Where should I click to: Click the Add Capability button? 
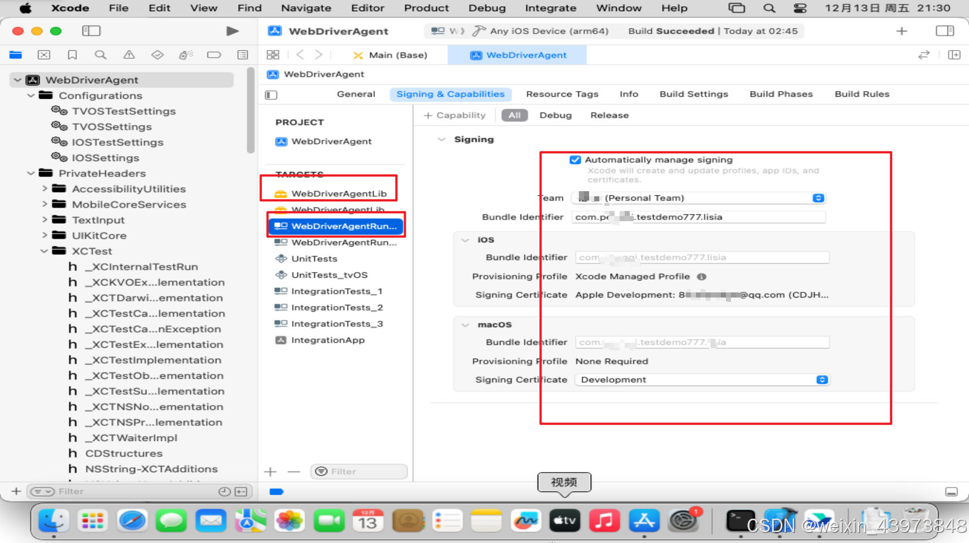(x=455, y=115)
